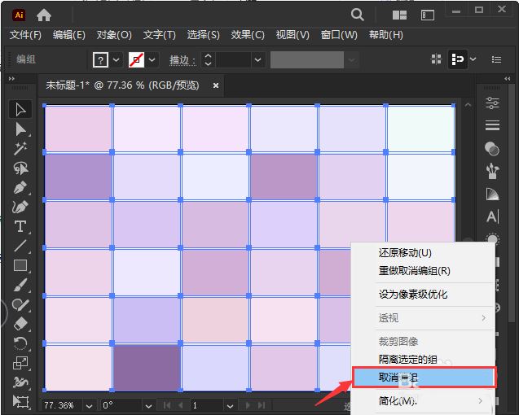Viewport: 519px width, 415px height.
Task: Open the zoom level dropdown
Action: [x=89, y=406]
